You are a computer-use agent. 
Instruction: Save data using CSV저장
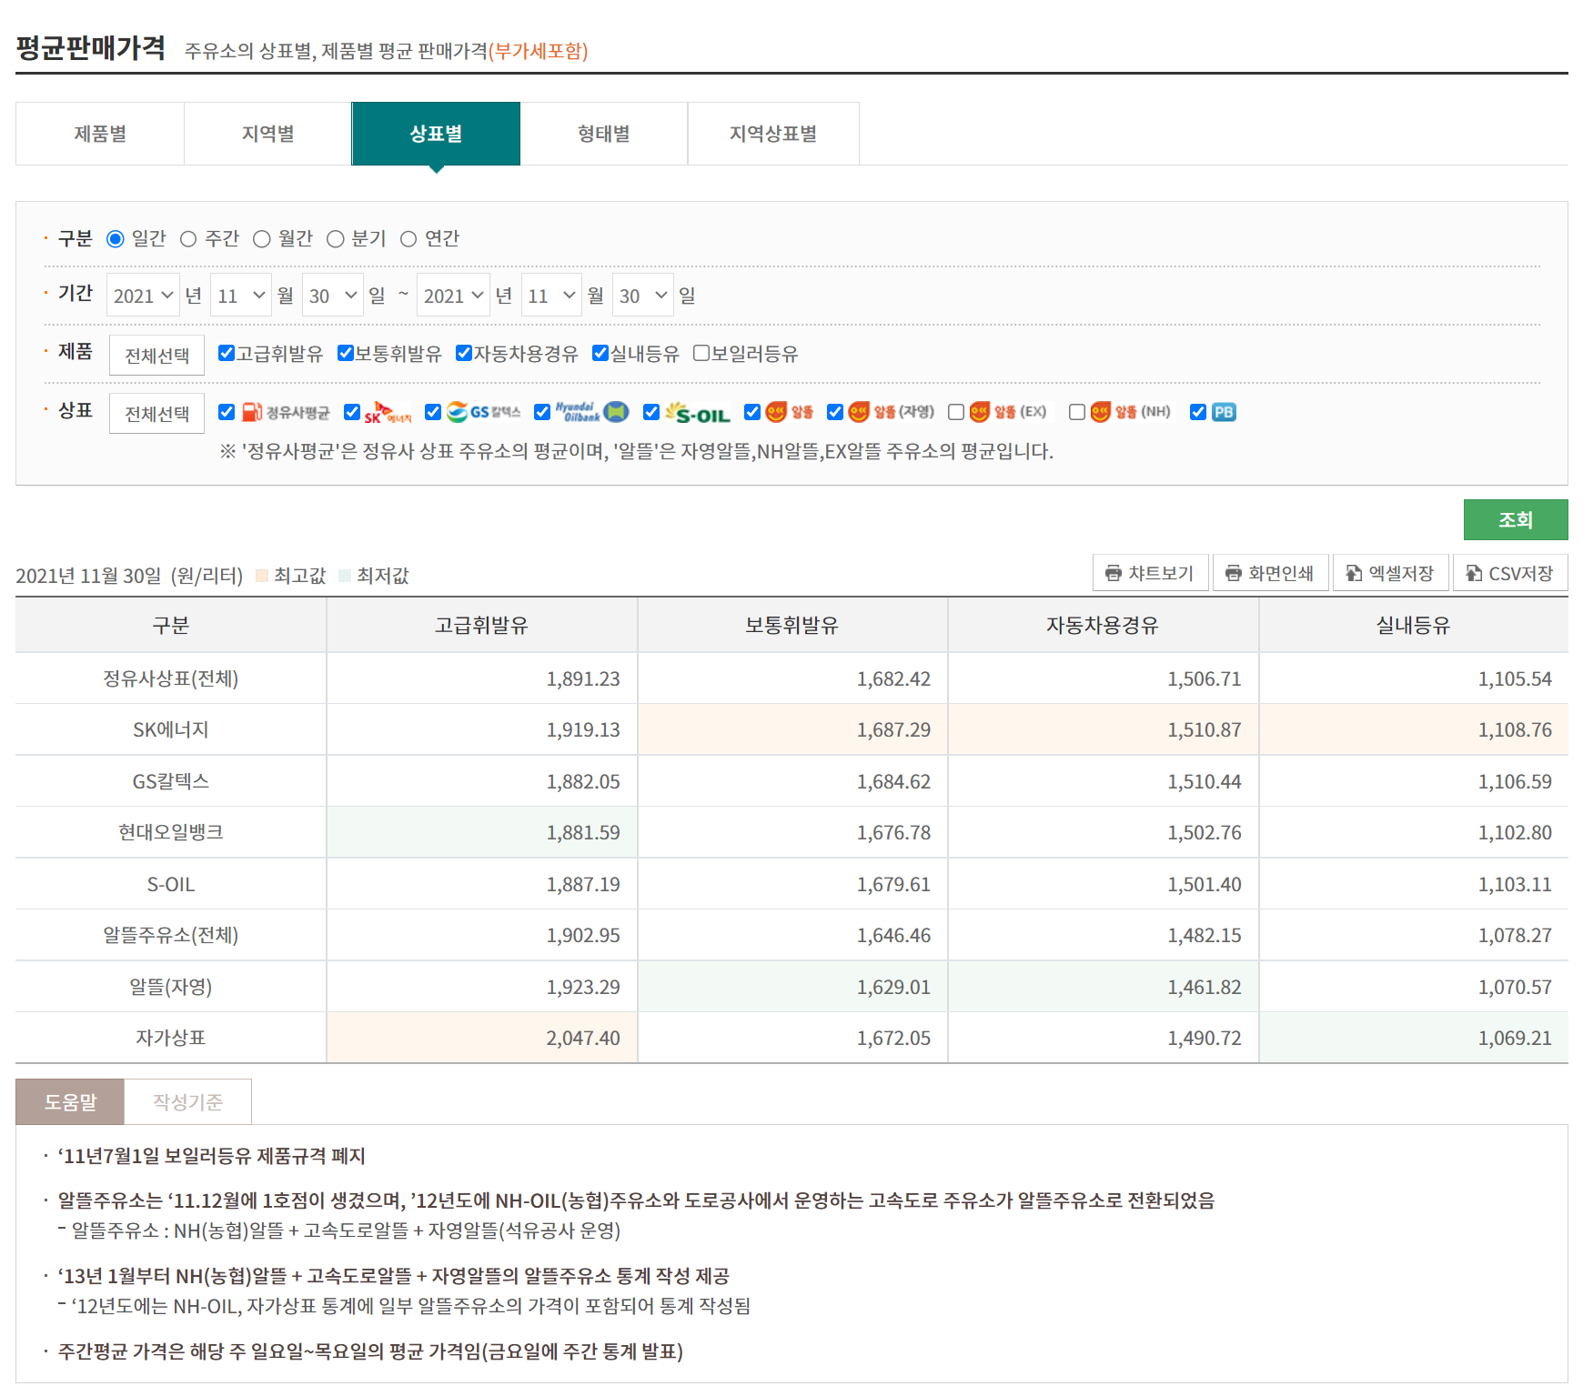click(x=1509, y=573)
